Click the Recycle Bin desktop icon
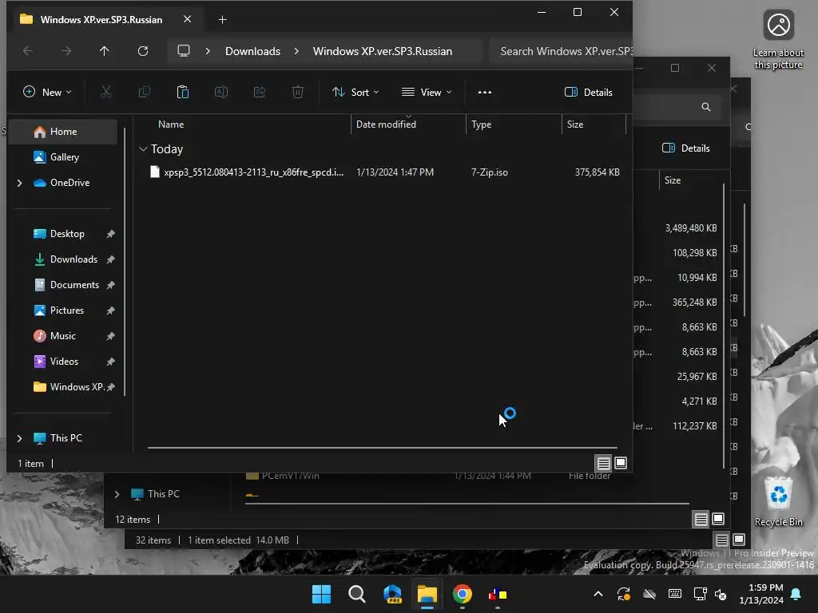Image resolution: width=818 pixels, height=613 pixels. coord(778,503)
